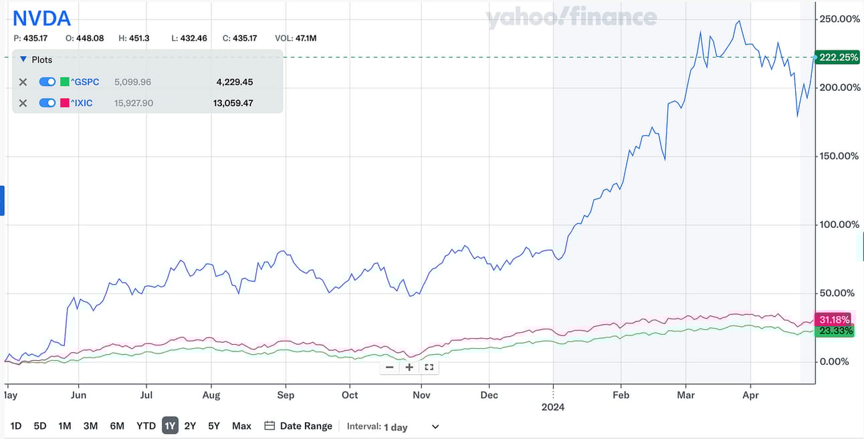Toggle visibility of the ^GSPC plot
This screenshot has height=439, width=864.
(x=47, y=82)
